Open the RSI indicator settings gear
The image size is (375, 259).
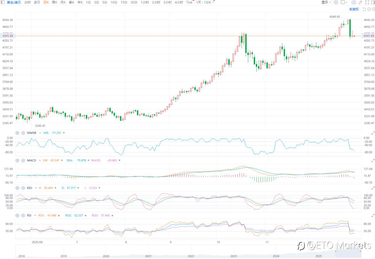[17, 215]
